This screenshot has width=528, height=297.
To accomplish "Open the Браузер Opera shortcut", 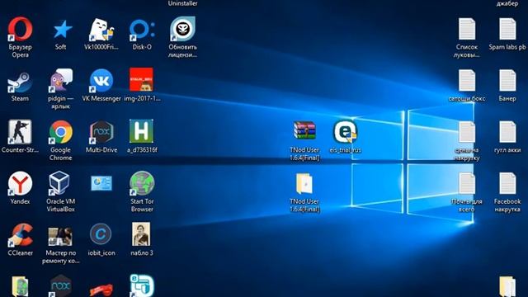I will click(20, 29).
